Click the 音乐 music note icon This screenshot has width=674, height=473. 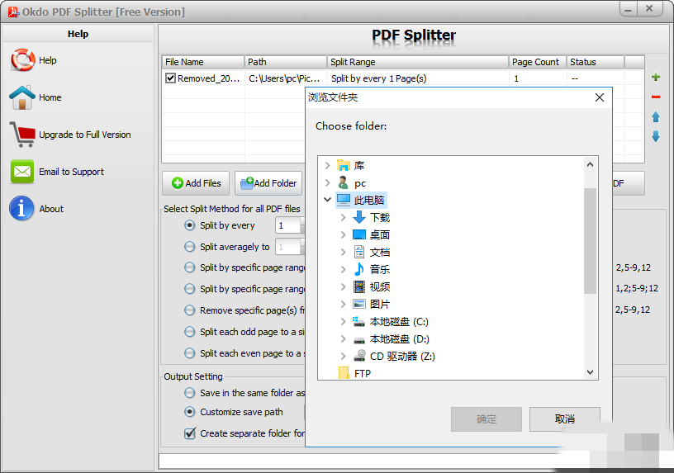pyautogui.click(x=359, y=269)
